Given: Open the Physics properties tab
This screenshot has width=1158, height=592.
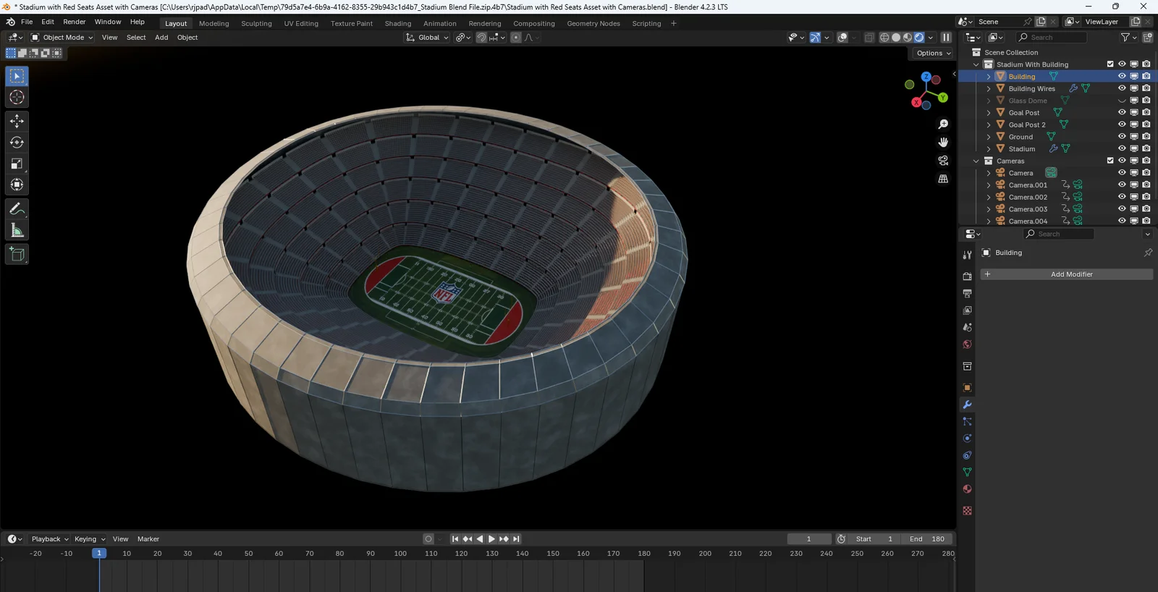Looking at the screenshot, I should [x=967, y=439].
